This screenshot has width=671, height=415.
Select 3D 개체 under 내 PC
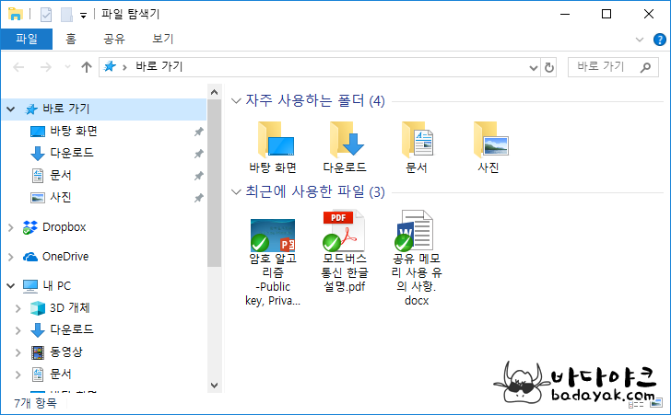coord(70,307)
